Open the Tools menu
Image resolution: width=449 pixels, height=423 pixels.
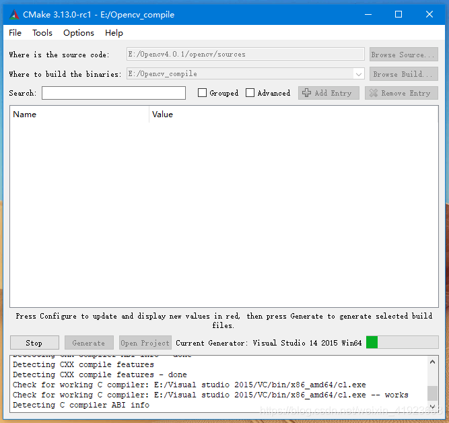click(42, 33)
